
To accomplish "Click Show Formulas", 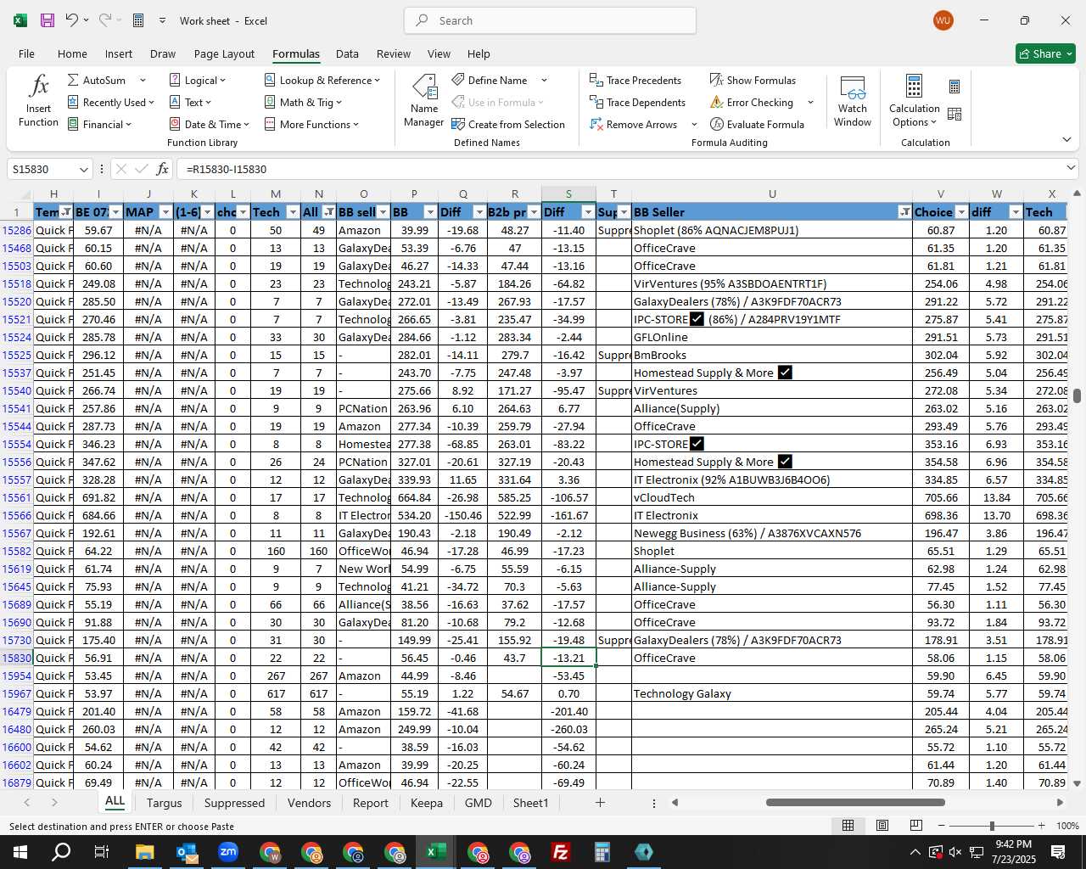I will 753,80.
